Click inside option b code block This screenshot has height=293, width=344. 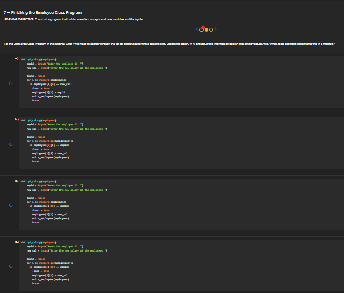(x=181, y=143)
